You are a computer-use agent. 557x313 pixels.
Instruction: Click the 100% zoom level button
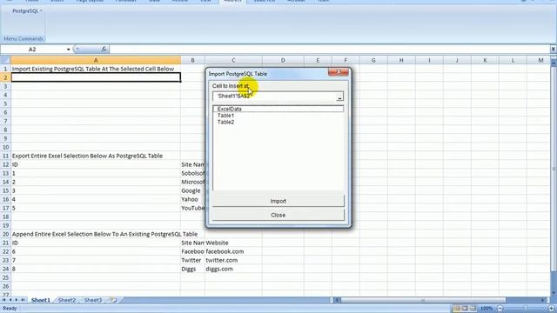coord(487,309)
